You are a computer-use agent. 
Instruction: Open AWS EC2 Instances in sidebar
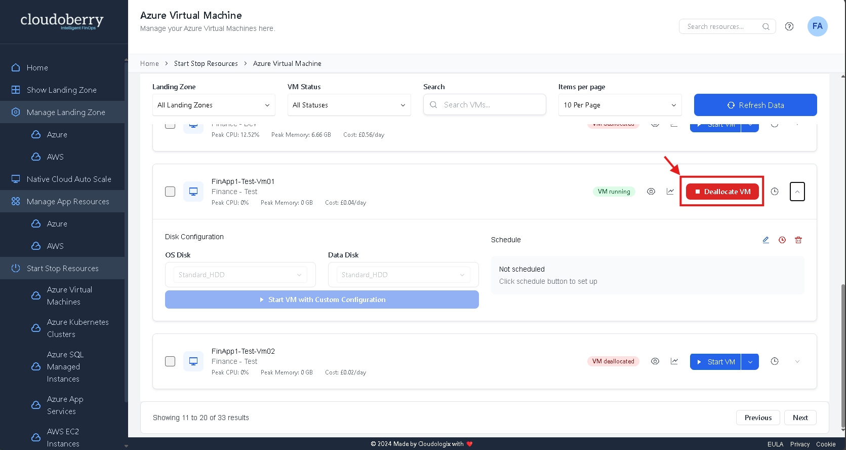click(x=62, y=437)
